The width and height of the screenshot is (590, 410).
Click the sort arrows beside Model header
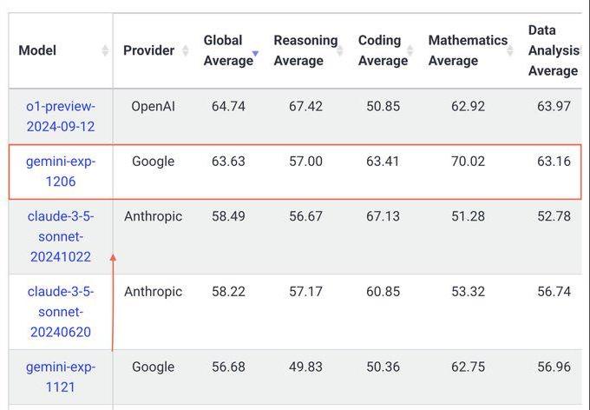105,50
